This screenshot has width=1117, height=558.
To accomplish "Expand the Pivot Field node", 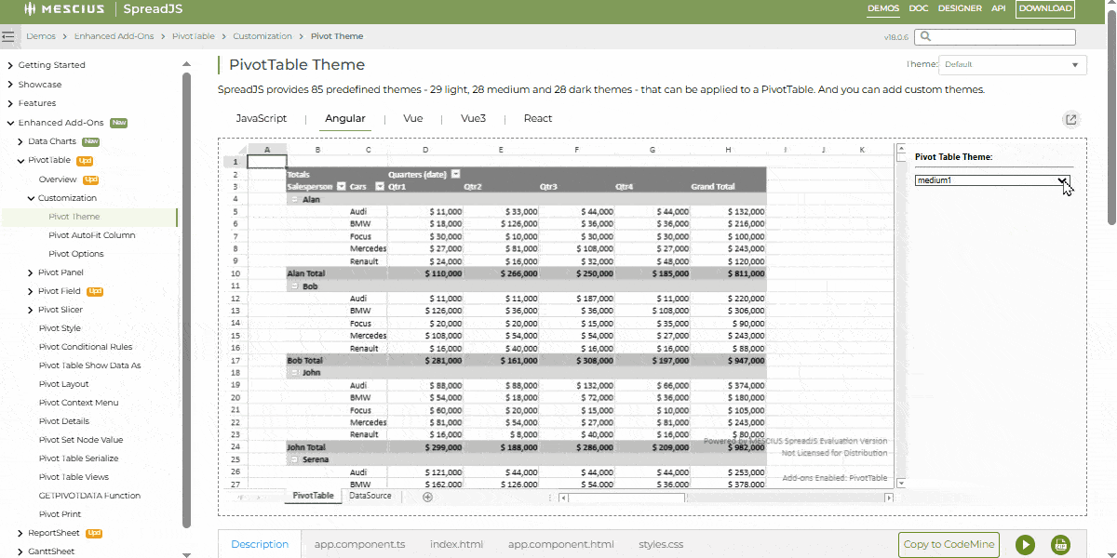I will (30, 291).
